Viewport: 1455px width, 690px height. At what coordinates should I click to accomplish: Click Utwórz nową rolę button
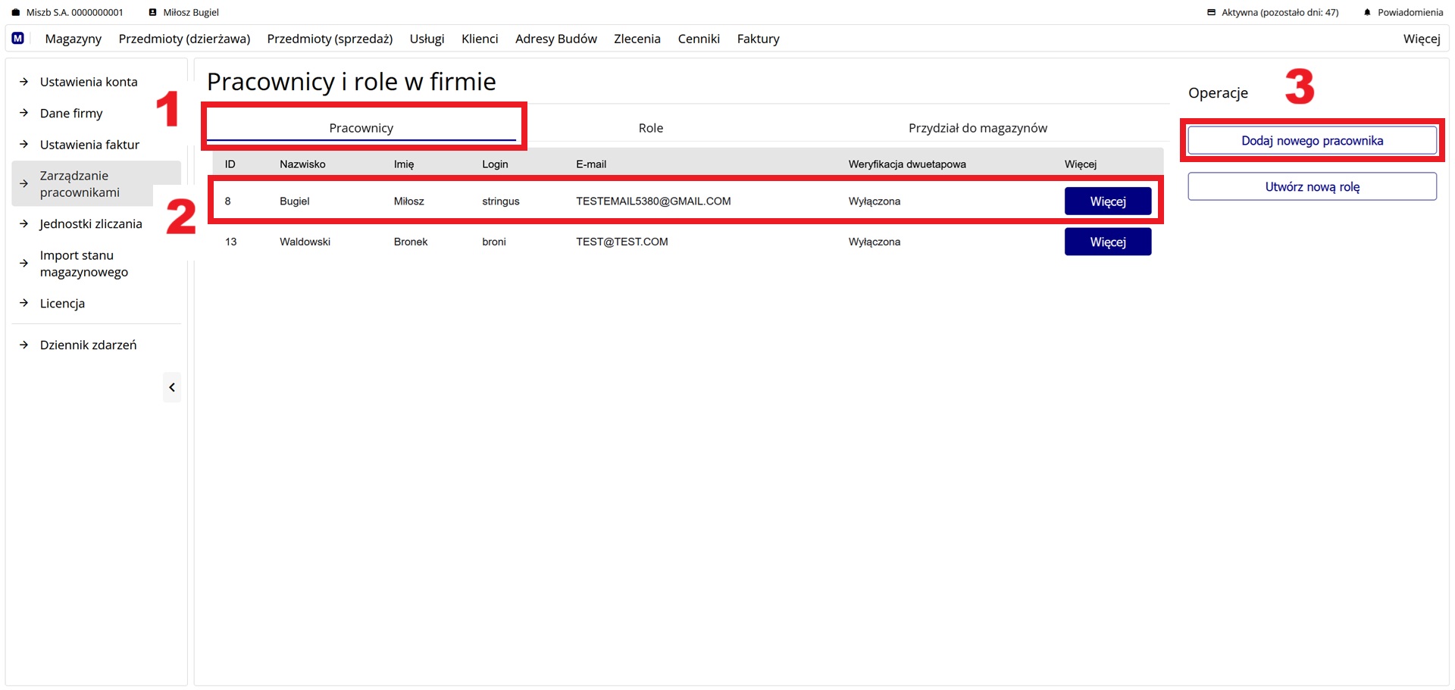point(1312,187)
